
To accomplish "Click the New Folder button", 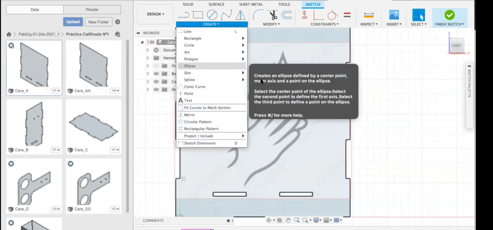I will tap(98, 22).
